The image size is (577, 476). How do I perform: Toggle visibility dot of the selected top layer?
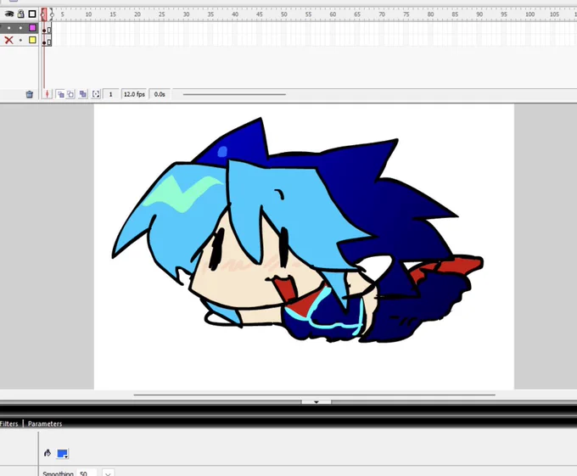coord(9,28)
